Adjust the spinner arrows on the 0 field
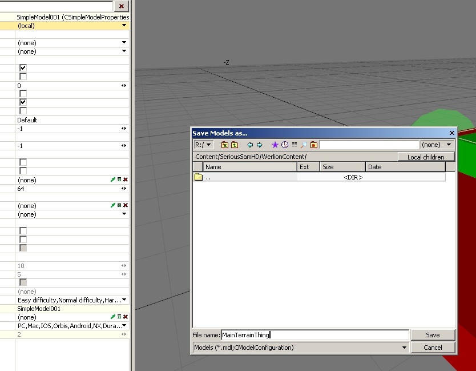This screenshot has height=371, width=476. point(124,85)
